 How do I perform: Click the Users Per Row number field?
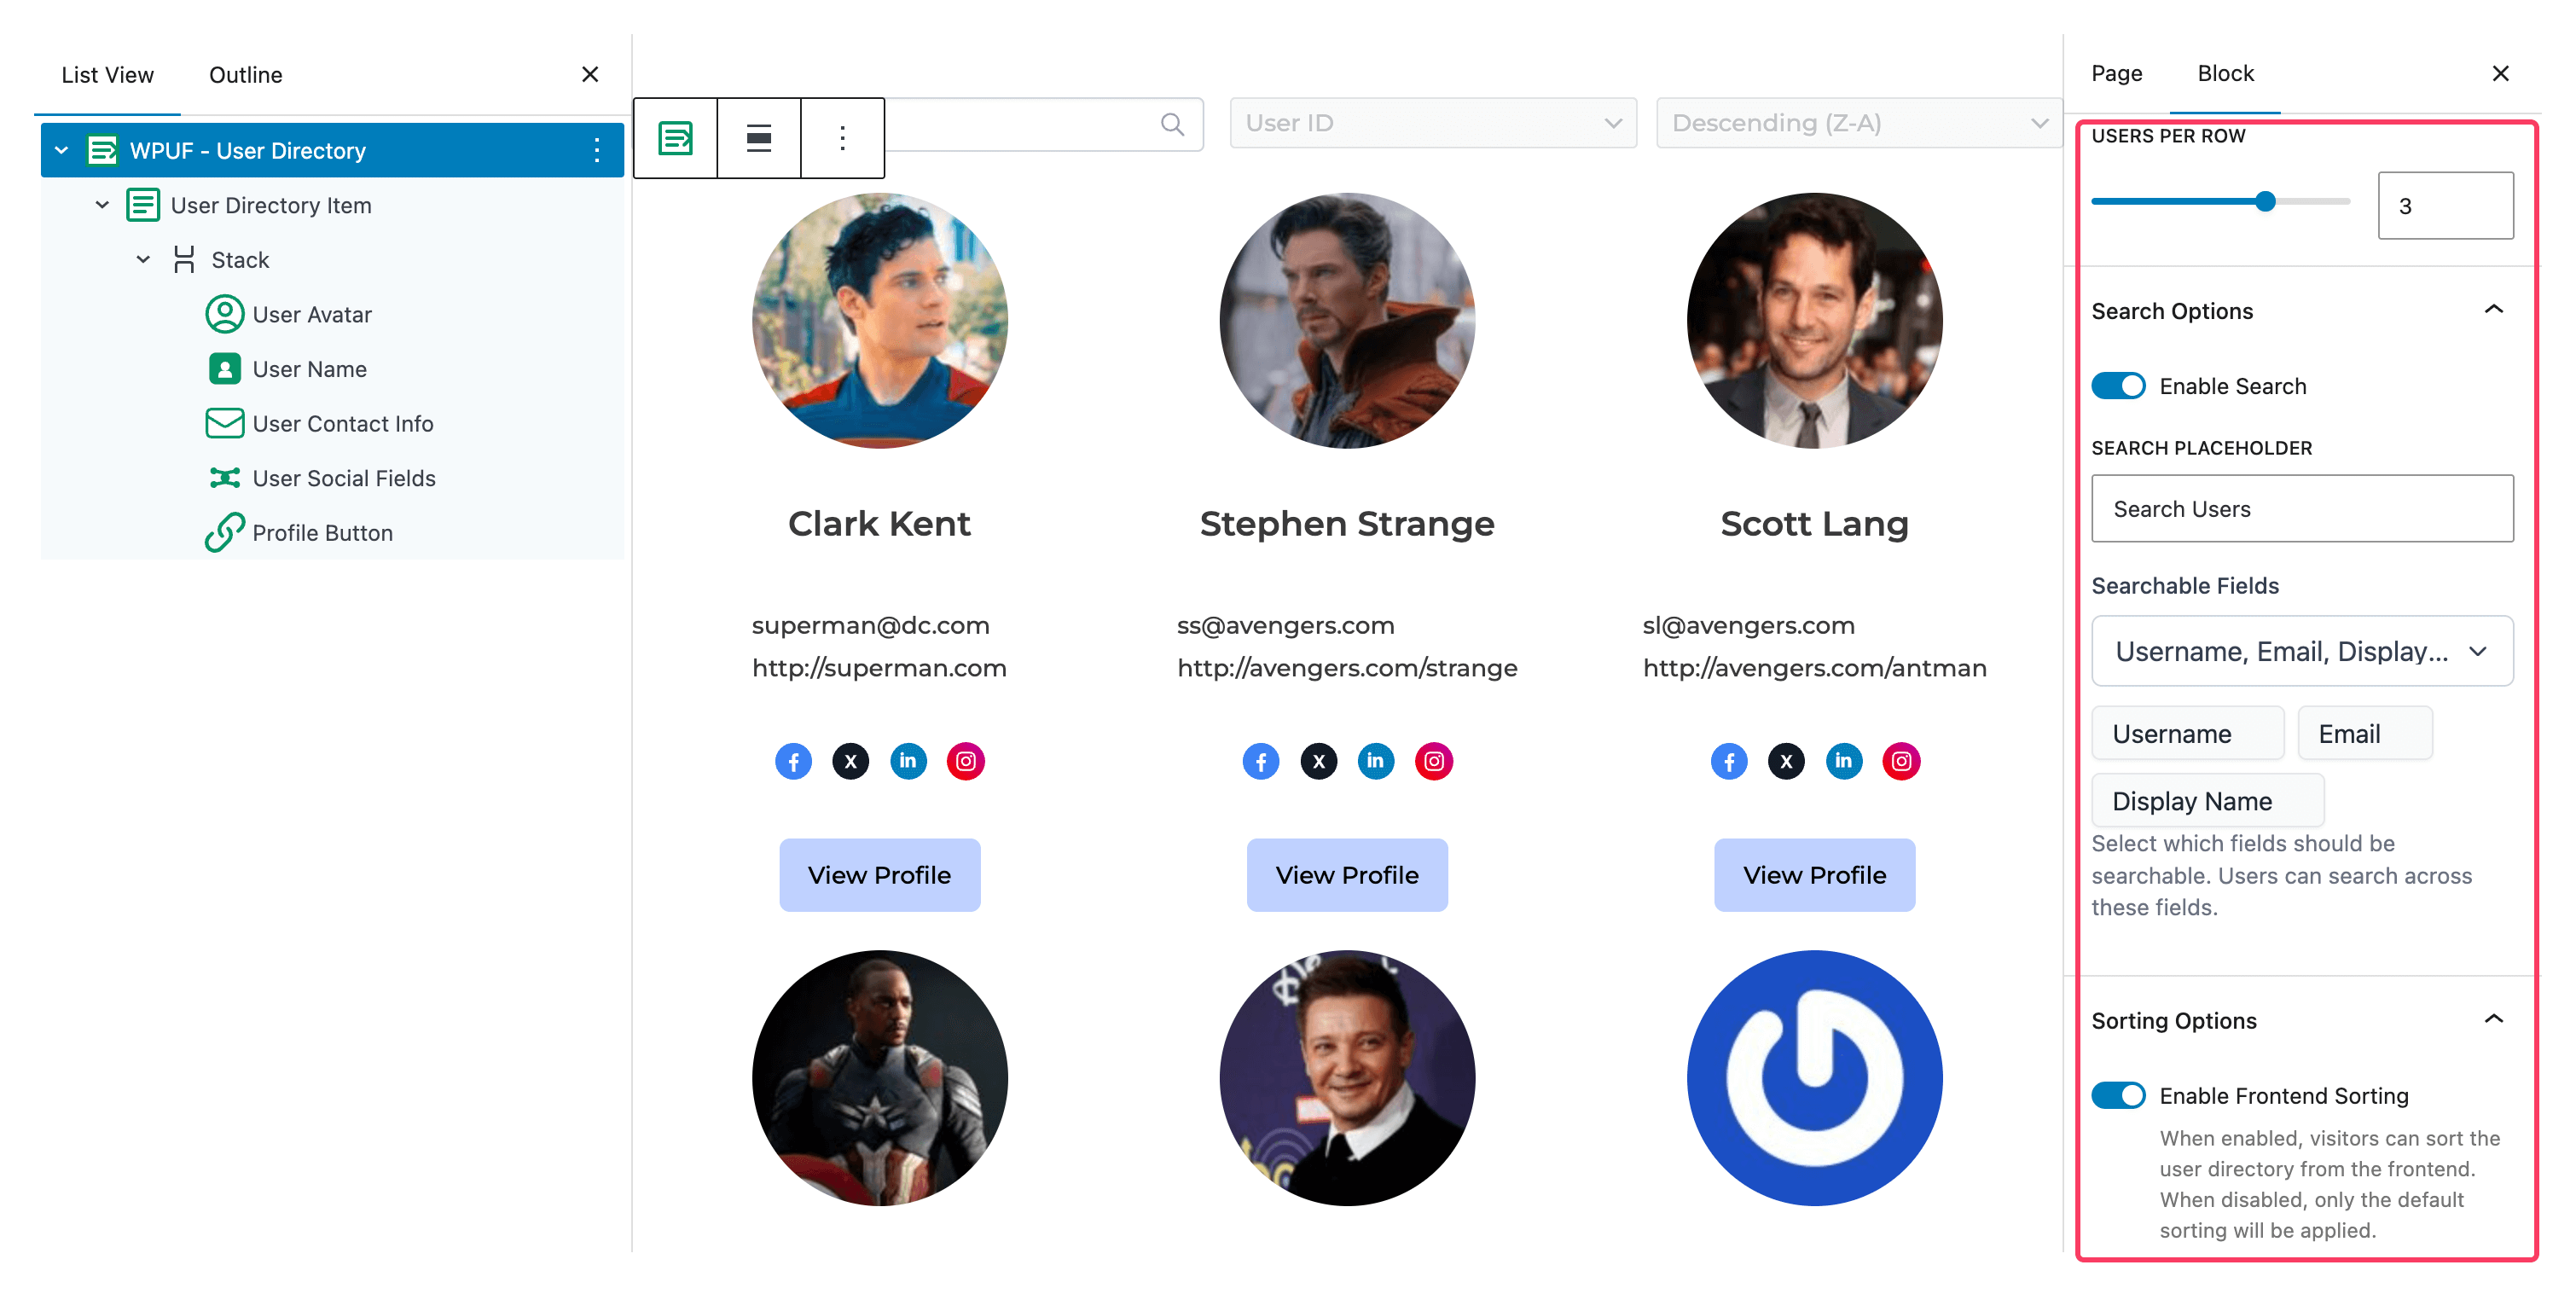[x=2445, y=205]
